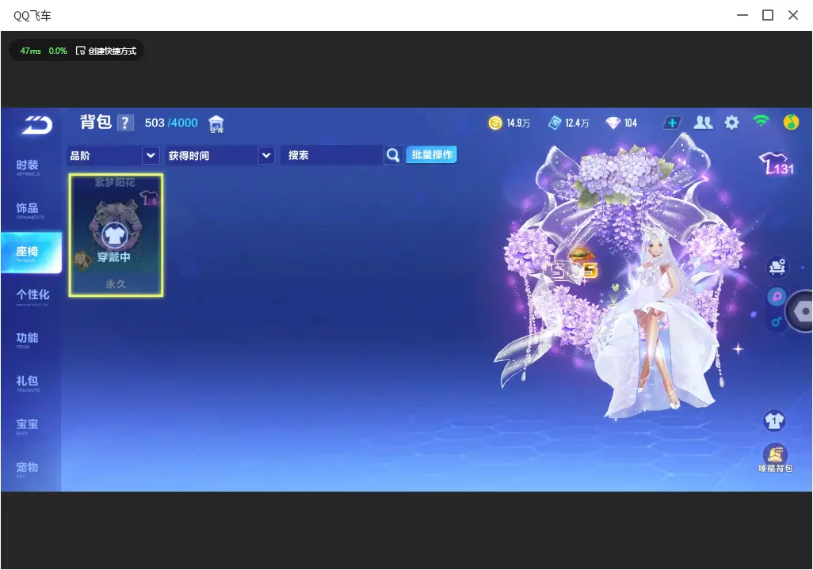This screenshot has width=813, height=570.
Task: Click the 47ms latency indicator
Action: pos(30,51)
